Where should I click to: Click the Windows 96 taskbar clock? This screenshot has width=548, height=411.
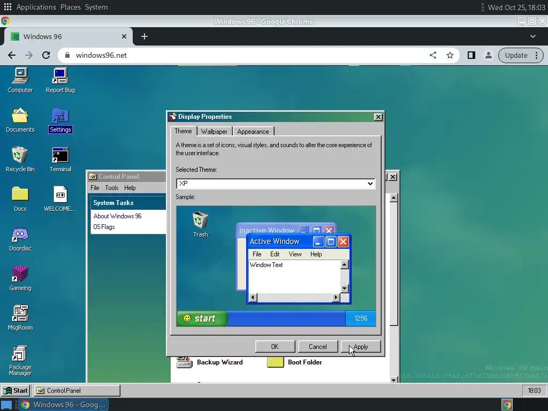(534, 390)
